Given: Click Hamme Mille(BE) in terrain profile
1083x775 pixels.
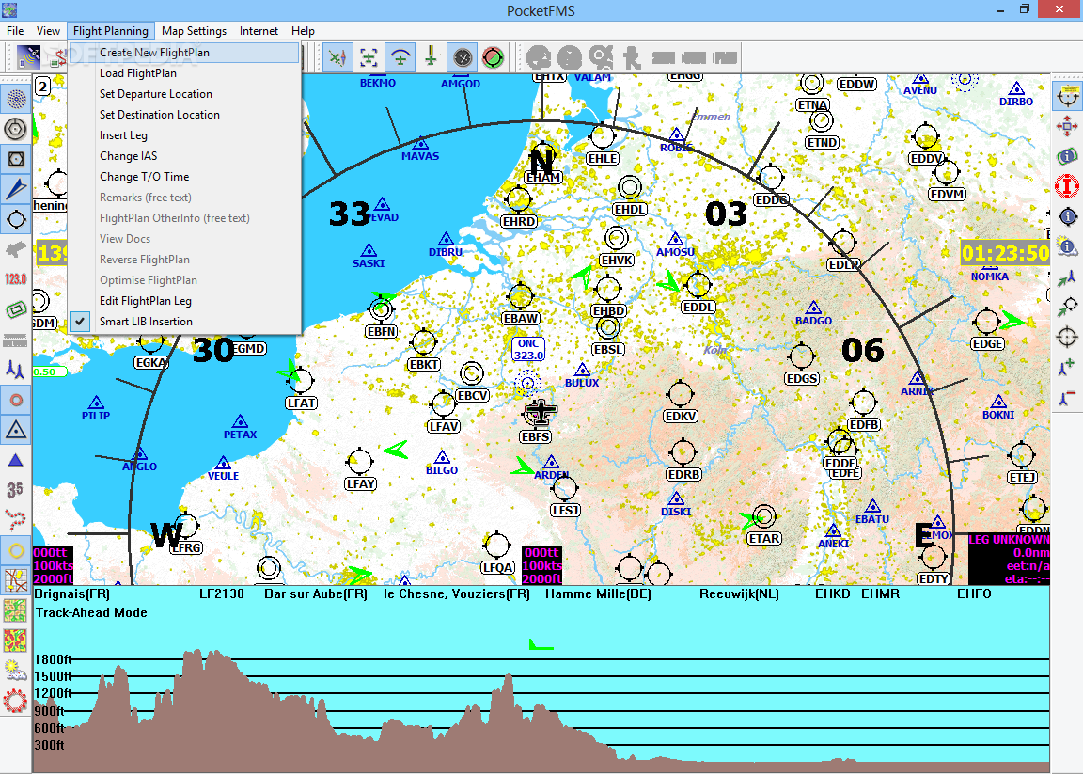Looking at the screenshot, I should pyautogui.click(x=598, y=594).
